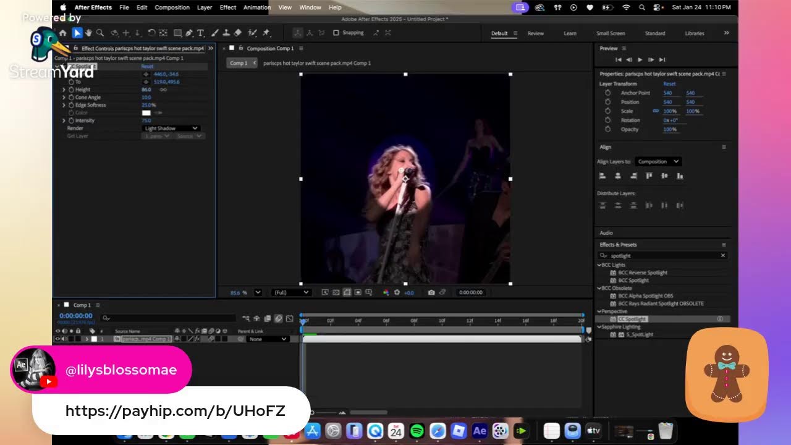Image resolution: width=791 pixels, height=445 pixels.
Task: Toggle the Scale constrain proportions link
Action: click(x=656, y=111)
